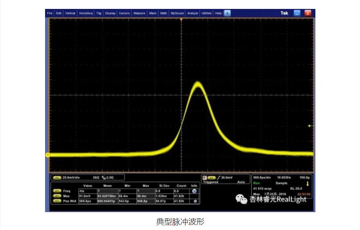360x230 pixels.
Task: Click the 50Ω termination readout
Action: (x=96, y=178)
